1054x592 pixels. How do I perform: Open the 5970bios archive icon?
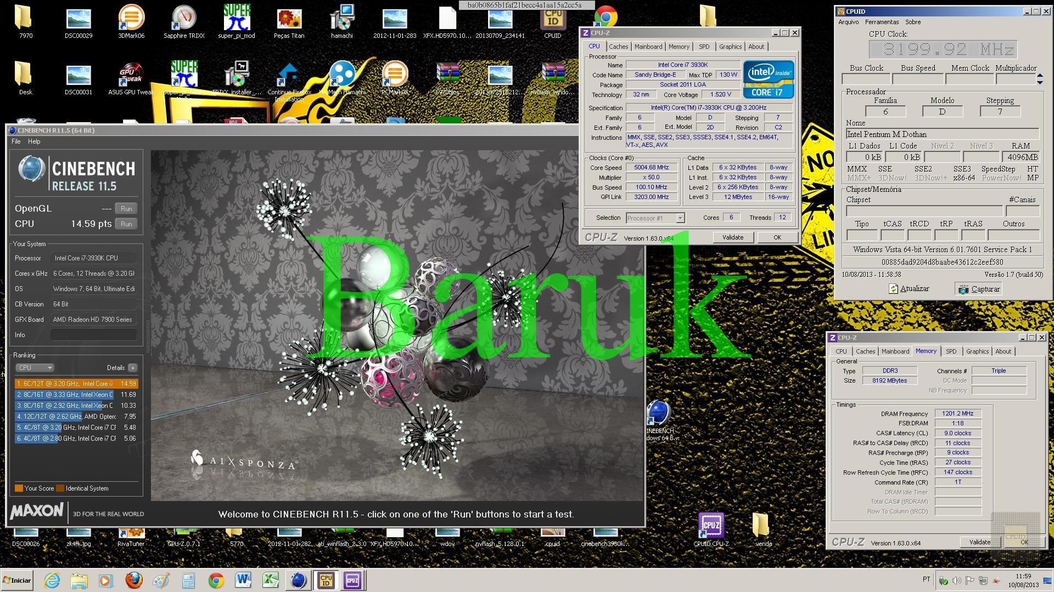tap(447, 79)
